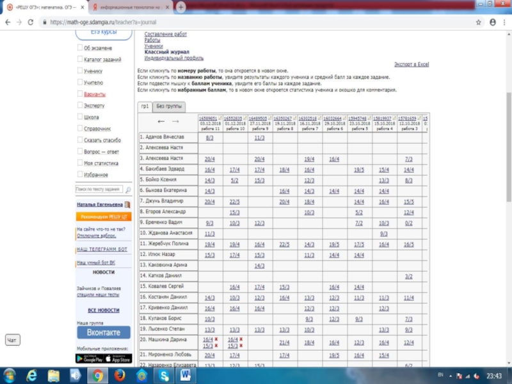Click in the Поиск по тексту задания field
The width and height of the screenshot is (512, 384).
click(99, 189)
